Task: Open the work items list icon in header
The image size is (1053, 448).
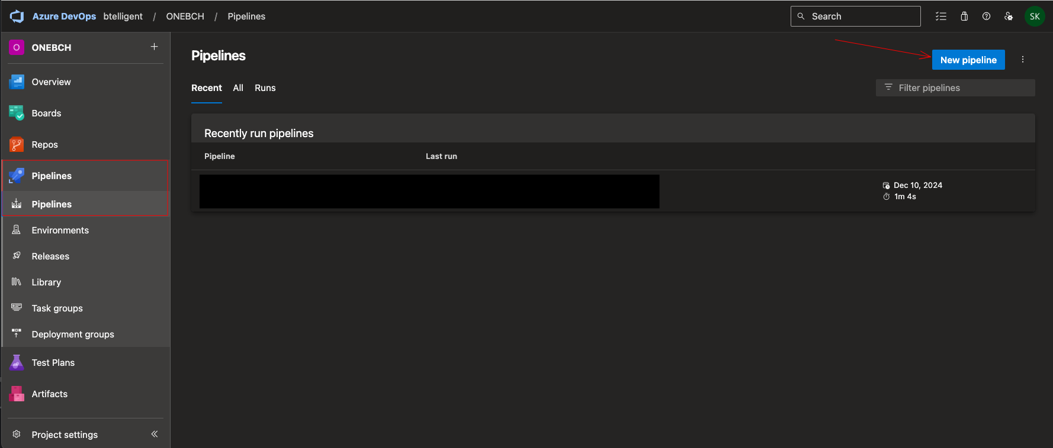Action: pyautogui.click(x=940, y=17)
